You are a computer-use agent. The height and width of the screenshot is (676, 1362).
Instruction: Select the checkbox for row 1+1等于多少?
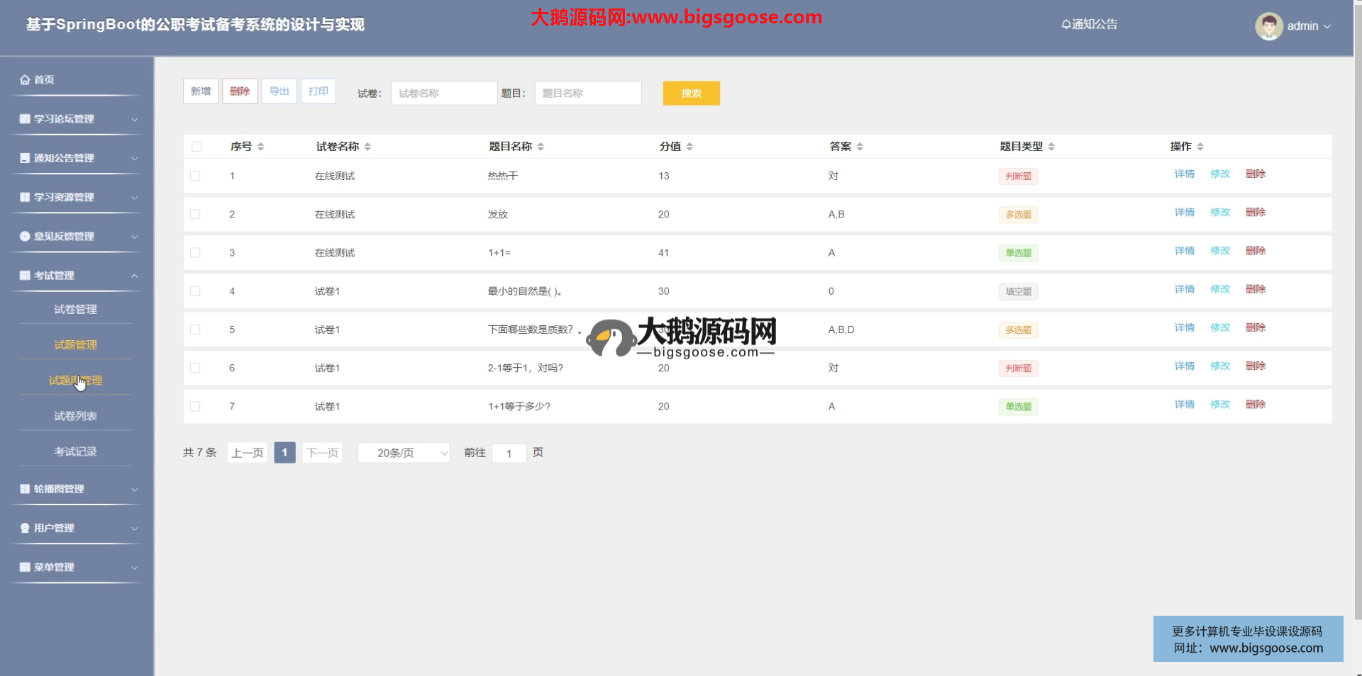196,407
